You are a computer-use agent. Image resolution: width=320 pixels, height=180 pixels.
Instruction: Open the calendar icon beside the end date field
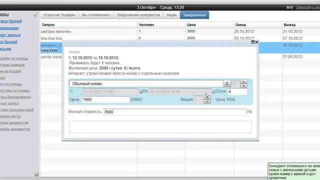[x=213, y=91]
